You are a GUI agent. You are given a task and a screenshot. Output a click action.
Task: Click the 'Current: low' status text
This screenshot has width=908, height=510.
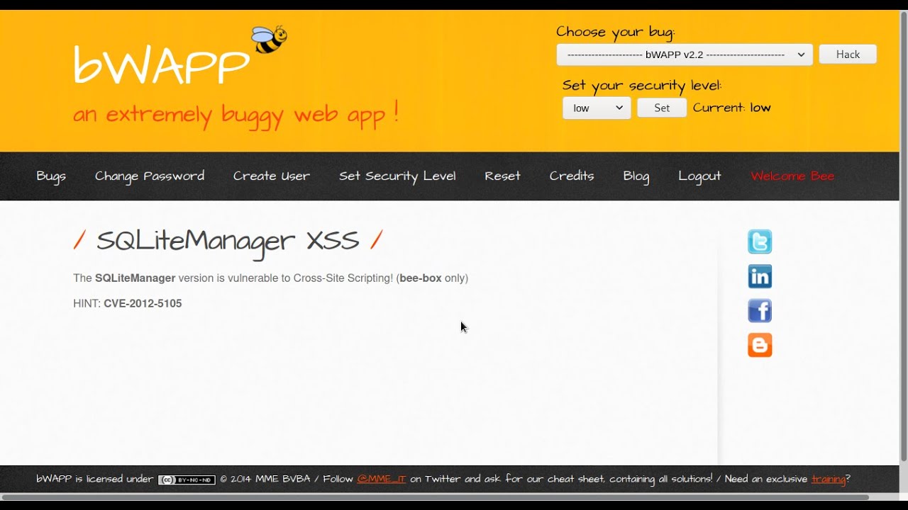coord(732,108)
